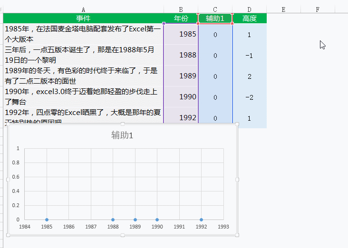Select 高度 cell with value -1
Viewport: 348px width, 248px height.
pyautogui.click(x=249, y=55)
